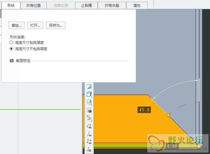Open the 折弯位置 tab
Viewport: 210px width, 154px height.
[34, 5]
